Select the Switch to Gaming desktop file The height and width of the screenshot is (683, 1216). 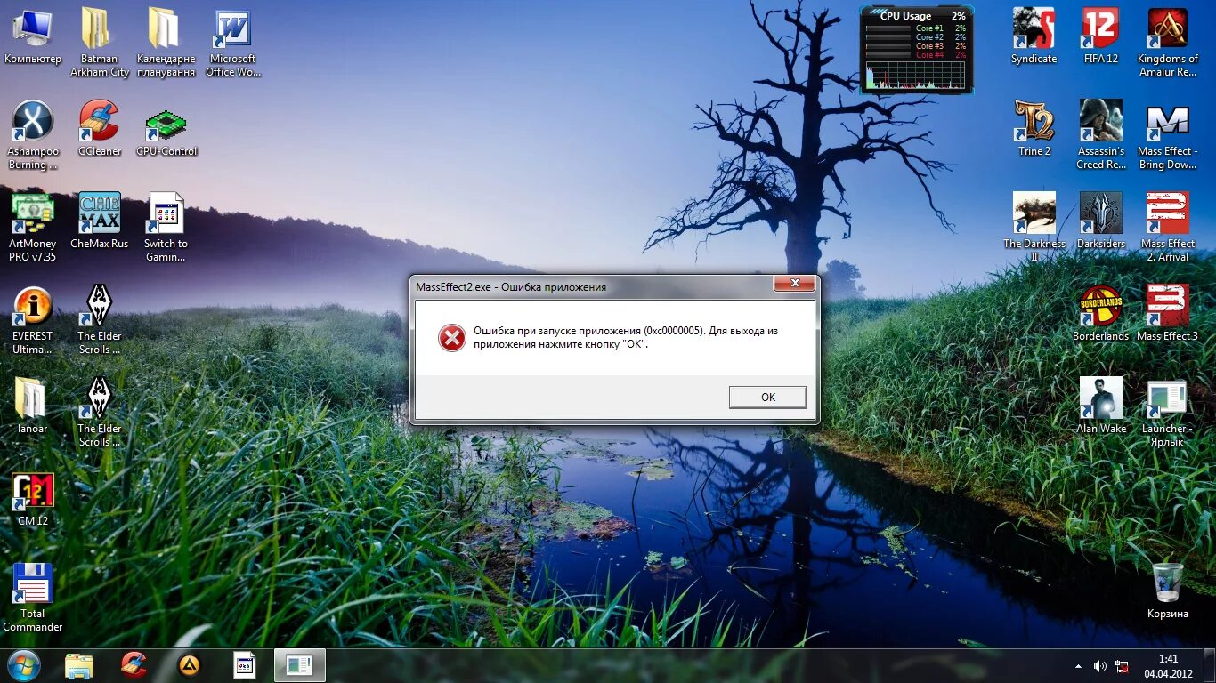coord(166,228)
